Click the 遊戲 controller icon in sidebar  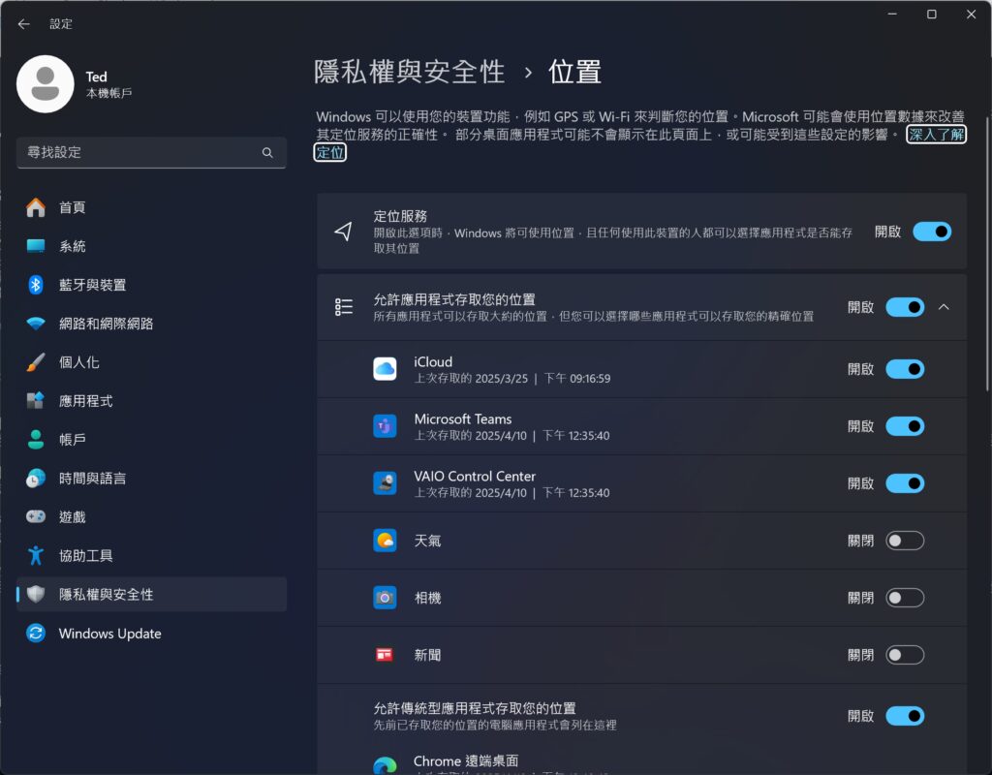[35, 516]
